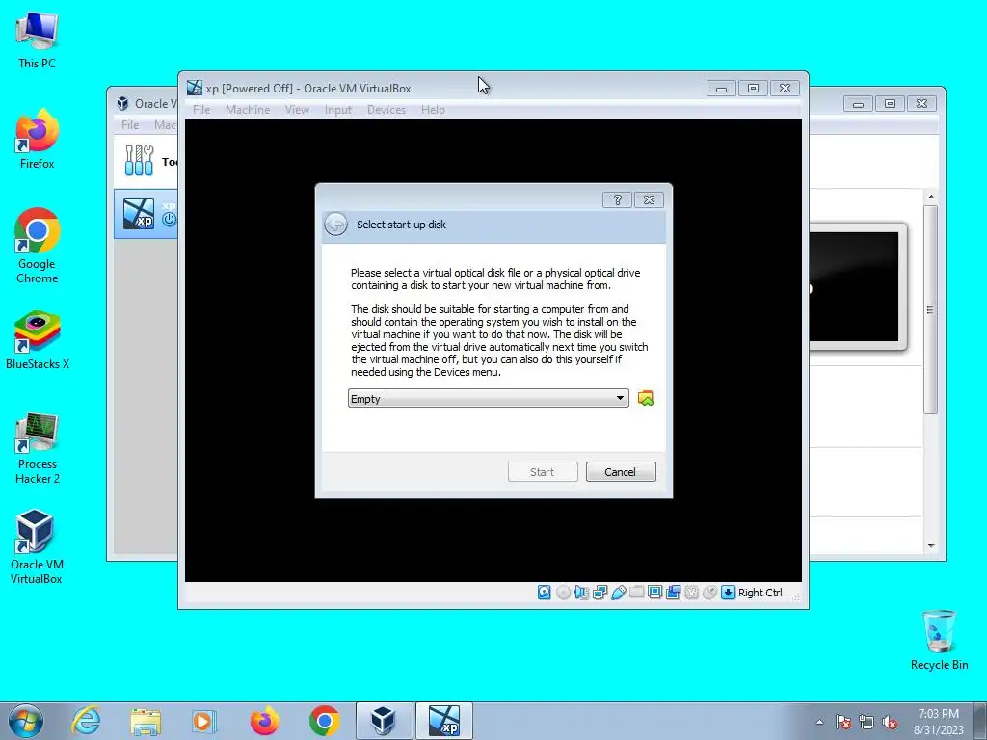Open the media player taskbar icon

pos(204,721)
